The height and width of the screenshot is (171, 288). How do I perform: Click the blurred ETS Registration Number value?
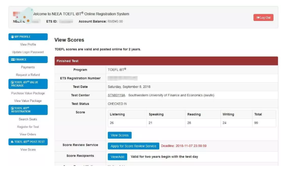[123, 78]
